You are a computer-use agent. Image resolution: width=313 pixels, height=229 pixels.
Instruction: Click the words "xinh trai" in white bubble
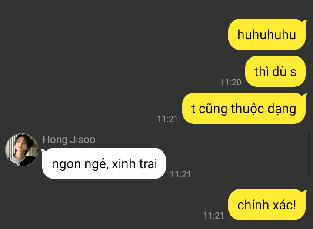point(134,164)
